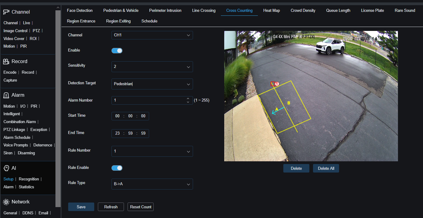
Task: Open Image Control in sidebar
Action: tap(15, 31)
